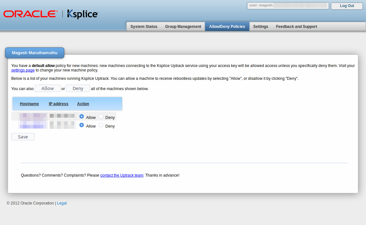Go to Feedback and Support tab
Viewport: 366px width, 225px height.
(x=297, y=27)
